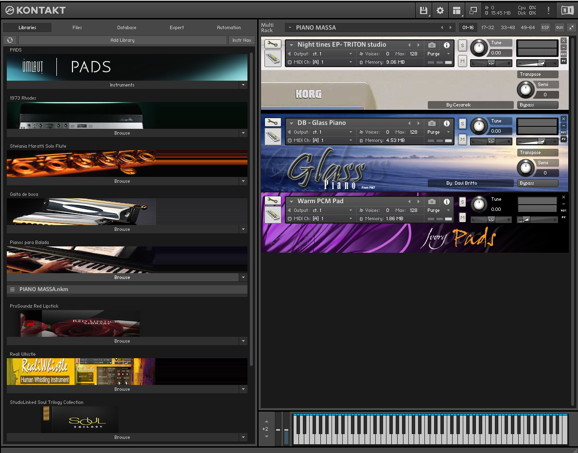The image size is (578, 453).
Task: Click camera snapshot icon on Warm PCM Pad
Action: pyautogui.click(x=432, y=202)
